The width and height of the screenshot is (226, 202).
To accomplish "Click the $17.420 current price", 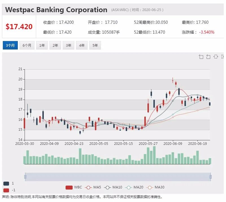I will click(19, 27).
